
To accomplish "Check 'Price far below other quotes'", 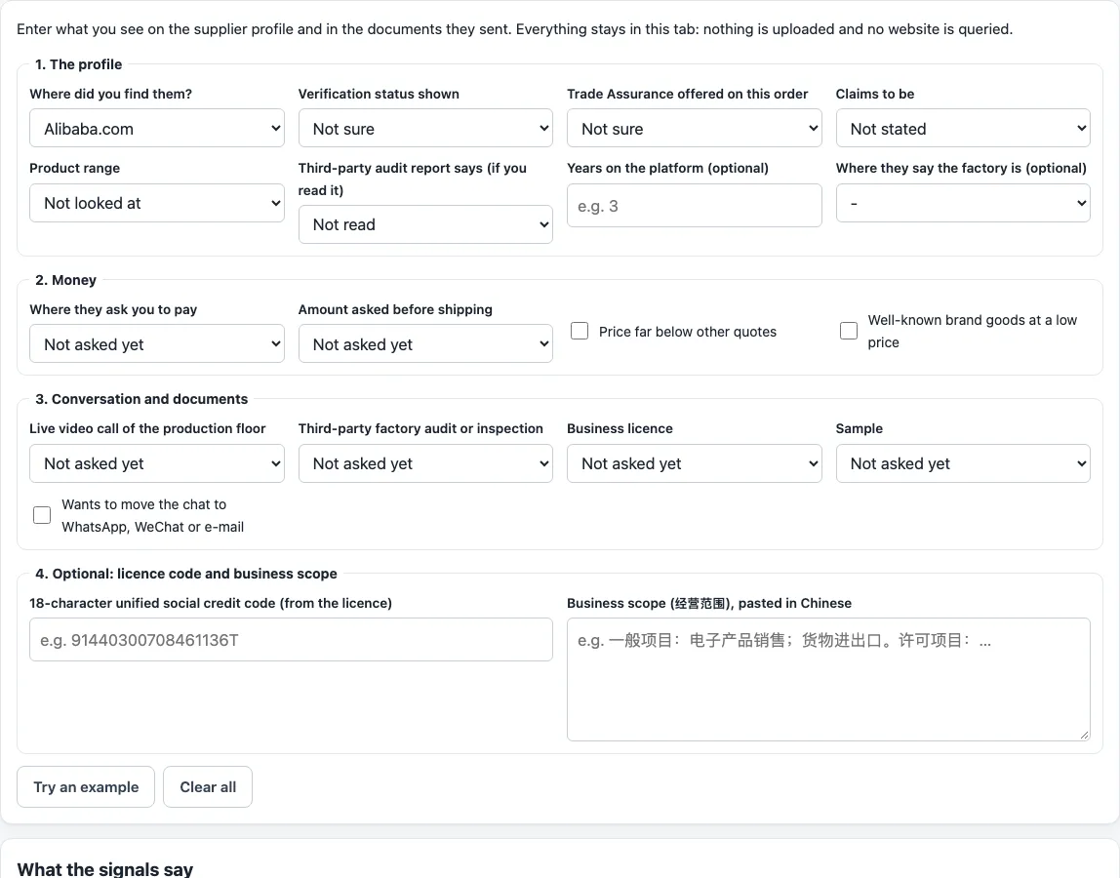I will click(580, 331).
